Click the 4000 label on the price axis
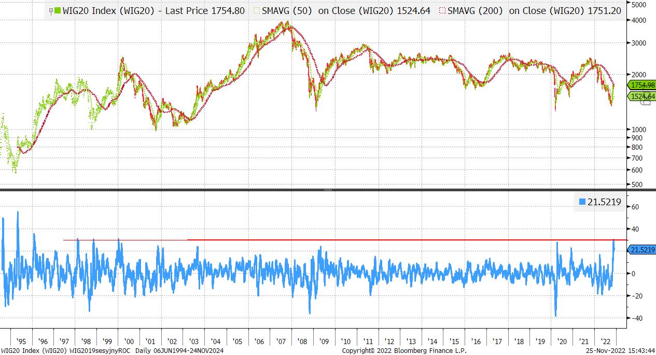This screenshot has height=355, width=656. (639, 20)
